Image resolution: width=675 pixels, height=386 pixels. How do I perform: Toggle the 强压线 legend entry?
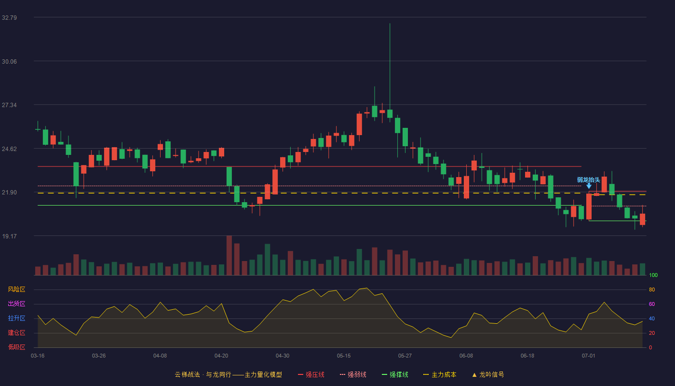(311, 374)
